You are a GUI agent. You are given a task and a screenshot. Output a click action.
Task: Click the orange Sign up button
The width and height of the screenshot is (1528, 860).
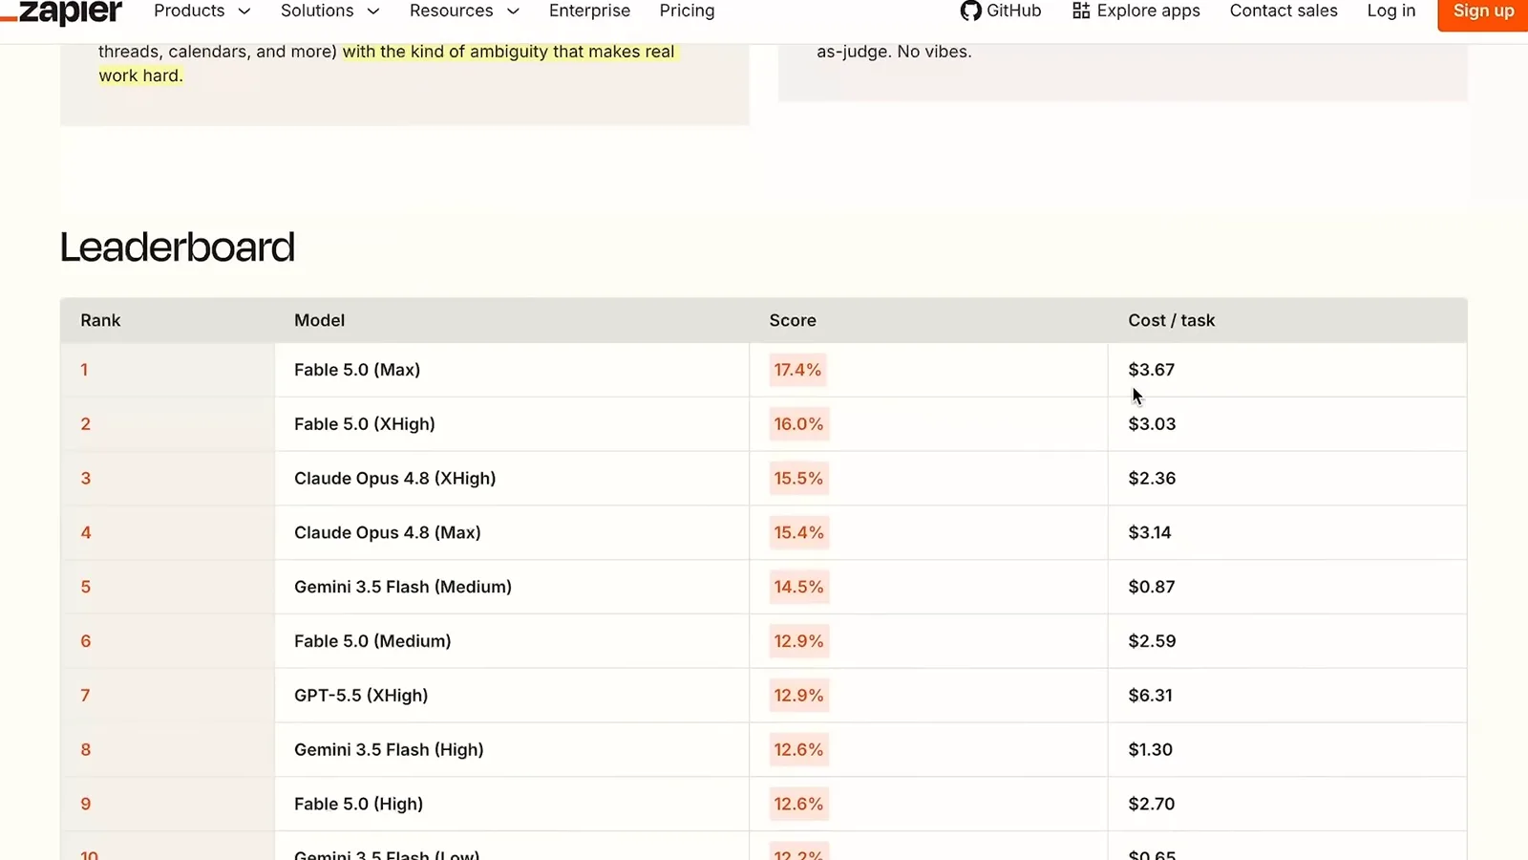(x=1482, y=13)
